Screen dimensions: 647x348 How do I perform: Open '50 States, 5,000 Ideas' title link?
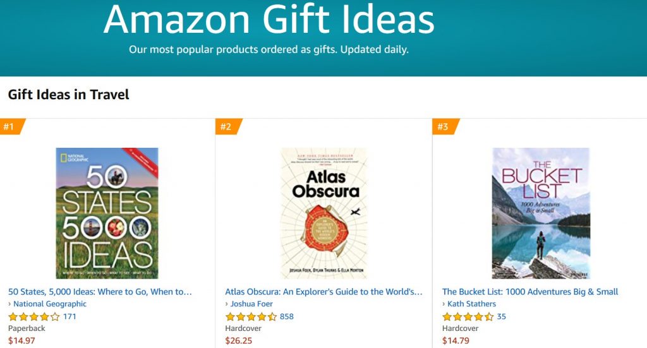[100, 292]
